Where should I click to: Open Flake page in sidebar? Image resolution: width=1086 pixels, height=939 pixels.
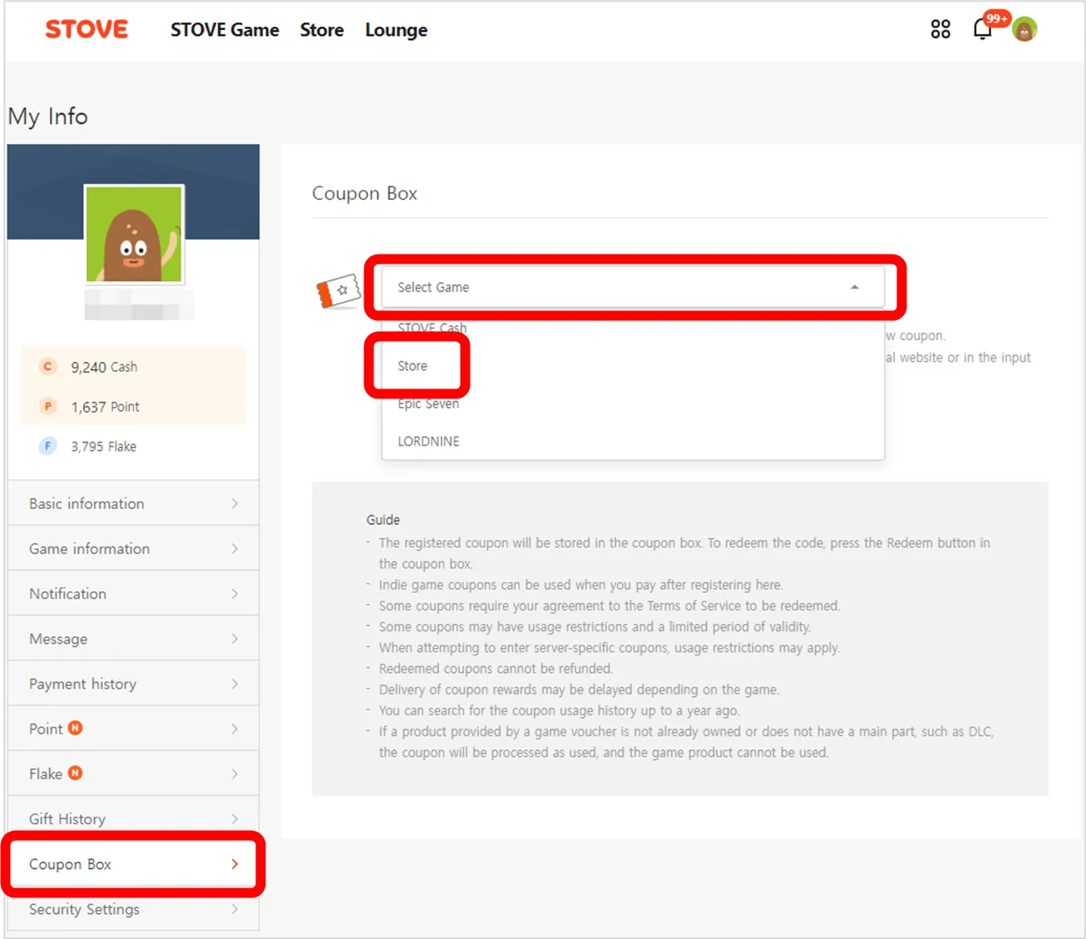(133, 773)
